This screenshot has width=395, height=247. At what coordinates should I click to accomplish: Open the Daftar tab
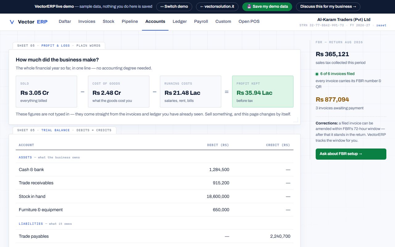pos(65,22)
